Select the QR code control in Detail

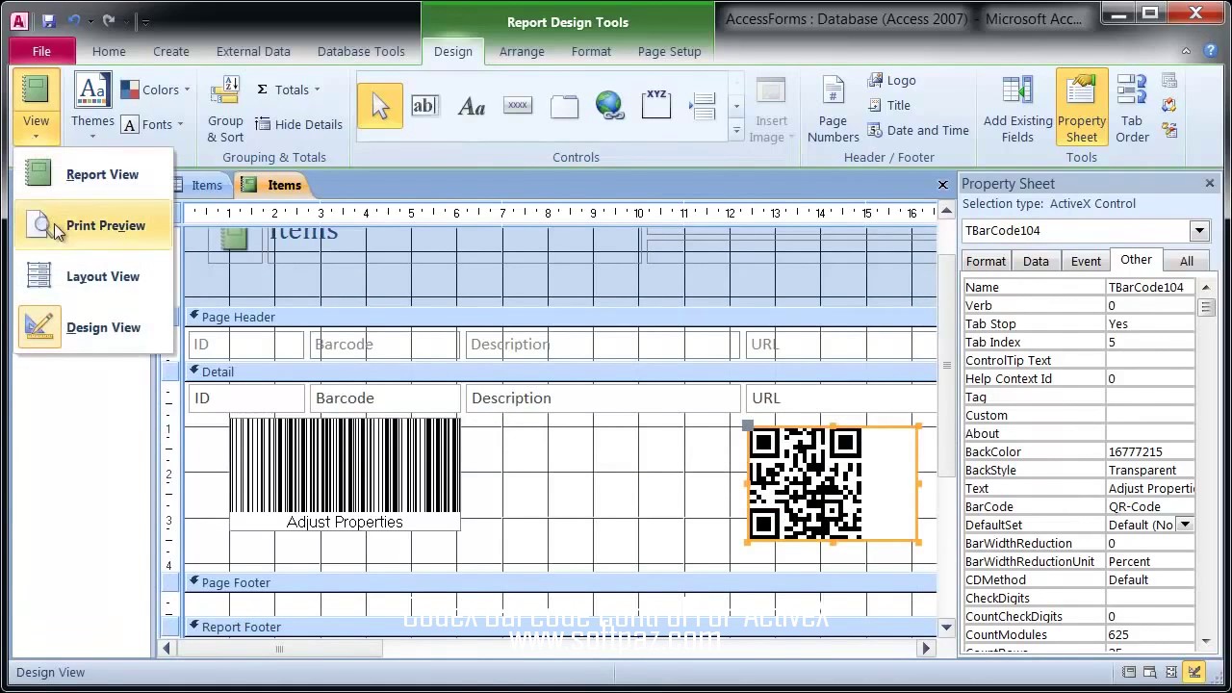point(833,484)
